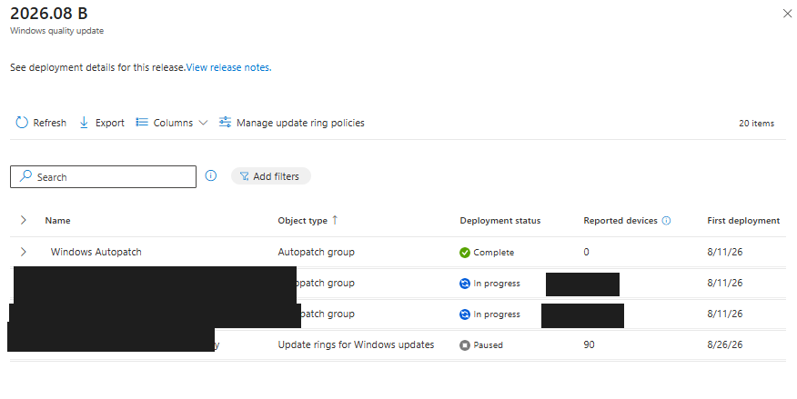Screen dimensions: 797x399
Task: Click the Windows quality update subtitle
Action: point(57,31)
